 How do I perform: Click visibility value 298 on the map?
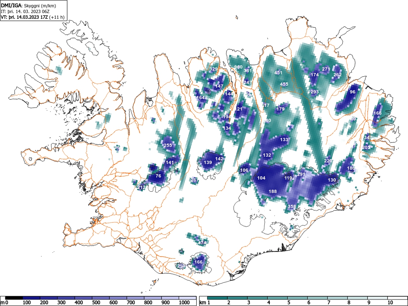tap(181, 266)
